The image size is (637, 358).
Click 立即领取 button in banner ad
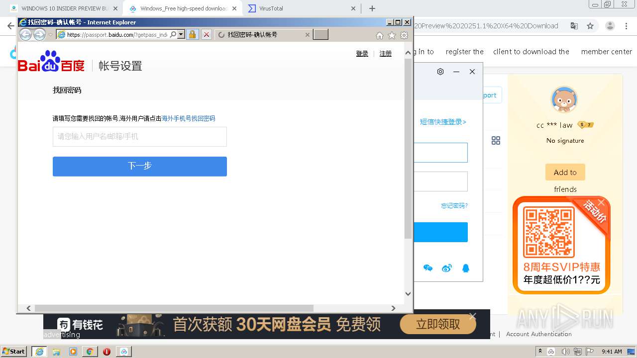[438, 325]
